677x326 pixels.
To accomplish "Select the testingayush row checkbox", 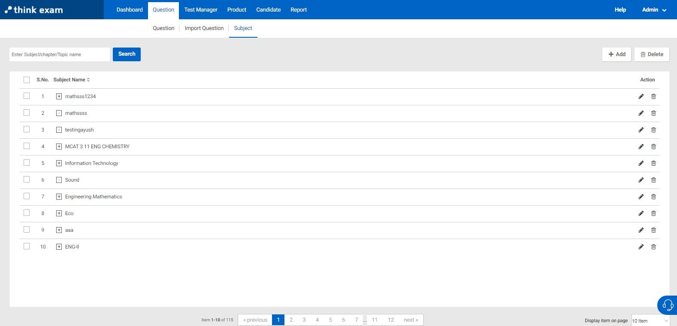I will click(27, 129).
